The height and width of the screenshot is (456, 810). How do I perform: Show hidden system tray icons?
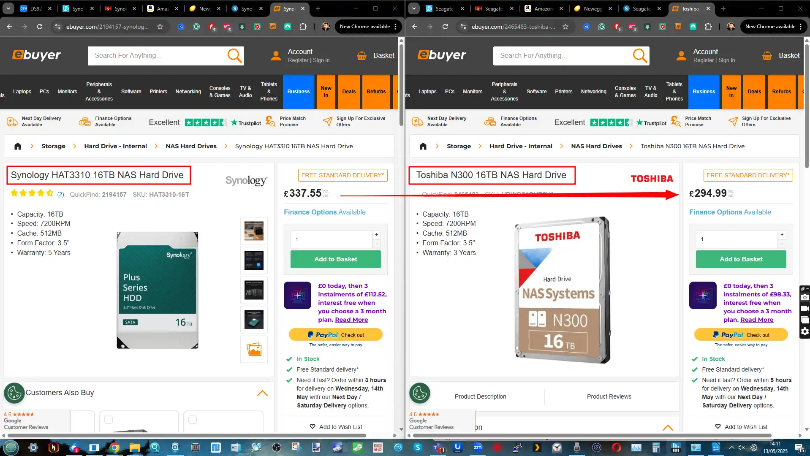pos(731,448)
